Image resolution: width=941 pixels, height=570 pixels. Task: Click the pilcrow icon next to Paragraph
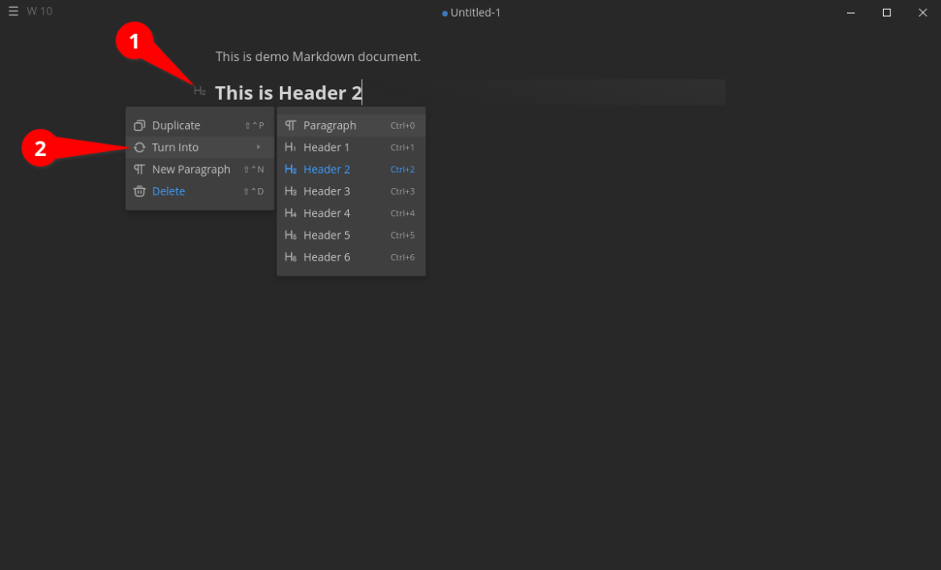click(x=290, y=125)
